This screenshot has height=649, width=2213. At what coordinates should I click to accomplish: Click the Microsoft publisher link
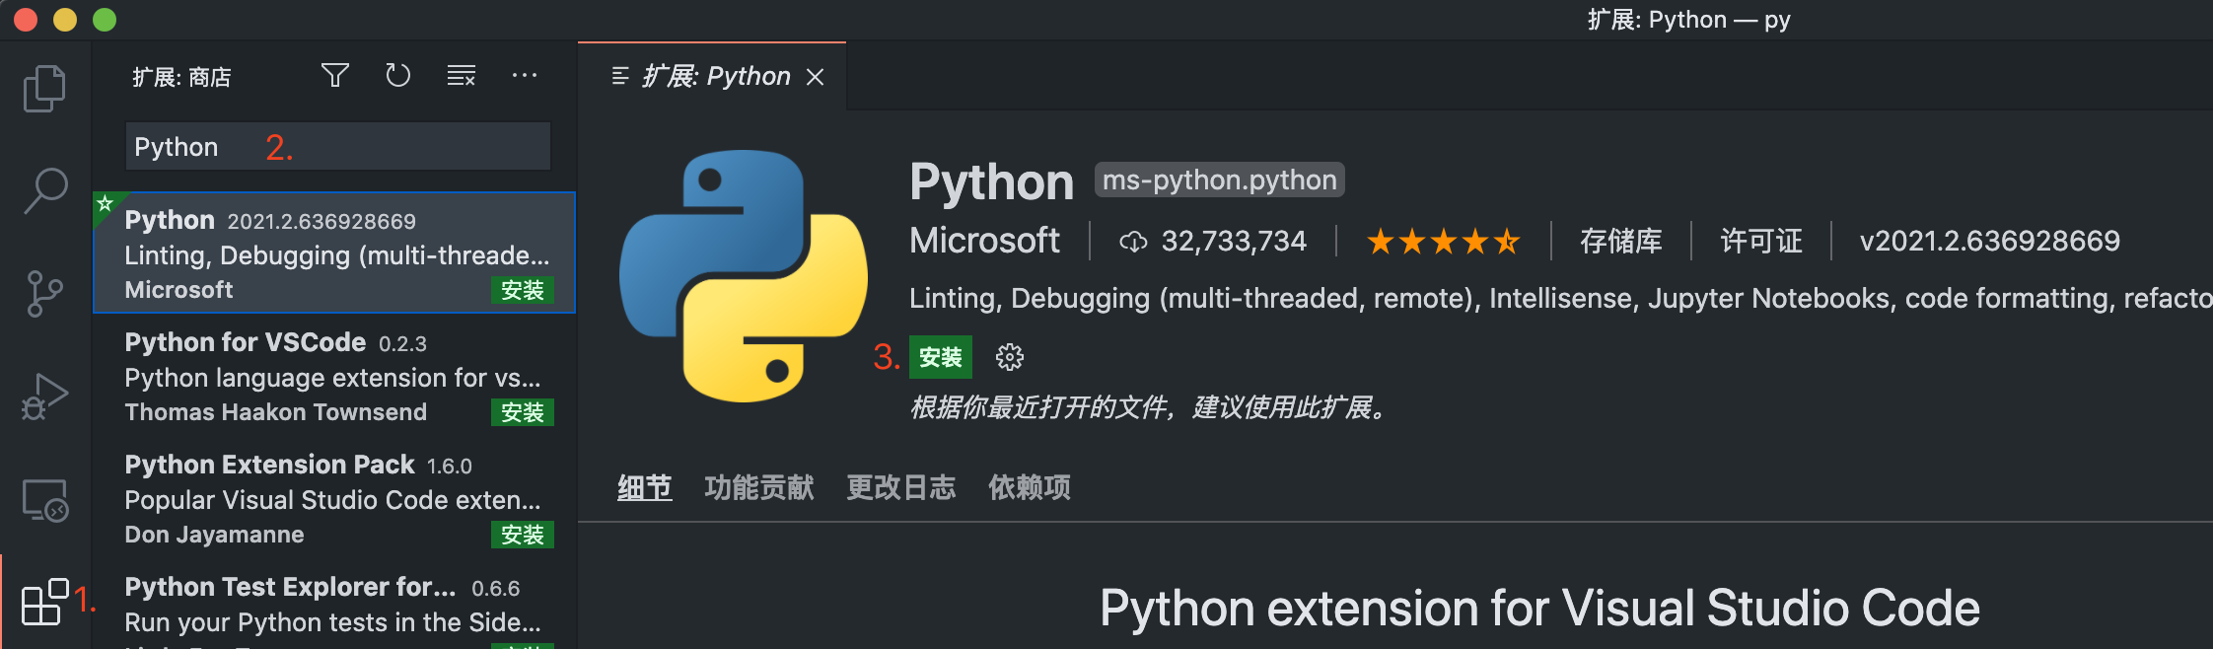coord(984,241)
